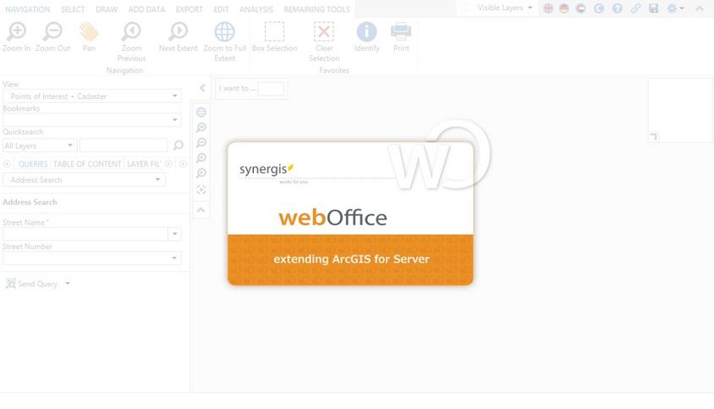This screenshot has width=714, height=409.
Task: Activate the Pan hand tool
Action: [x=89, y=37]
